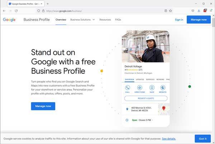Image resolution: width=215 pixels, height=144 pixels.
Task: Open reader view icon in address bar
Action: pyautogui.click(x=166, y=11)
